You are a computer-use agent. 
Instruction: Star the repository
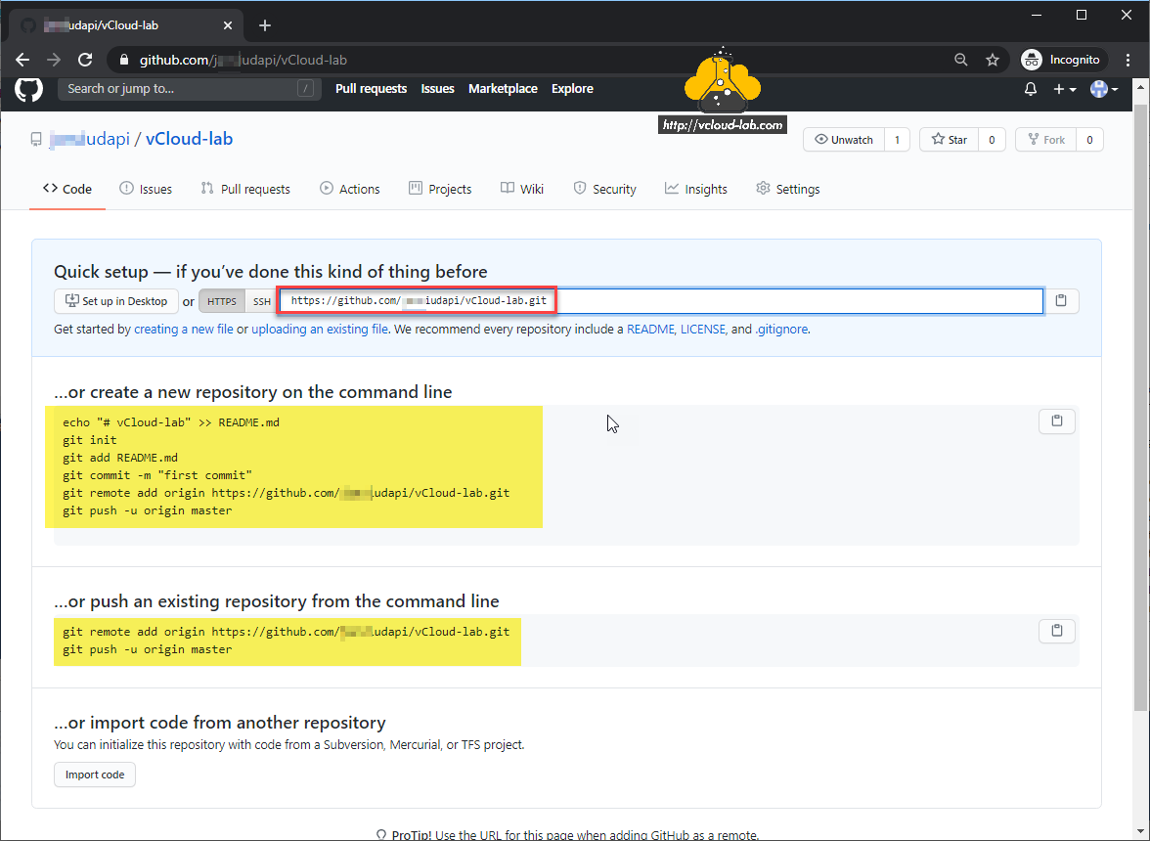click(x=949, y=139)
